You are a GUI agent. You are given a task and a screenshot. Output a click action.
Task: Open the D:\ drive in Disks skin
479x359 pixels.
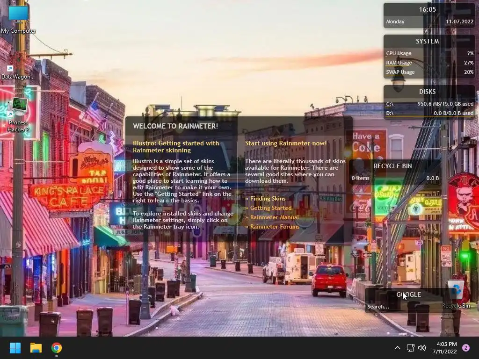390,113
